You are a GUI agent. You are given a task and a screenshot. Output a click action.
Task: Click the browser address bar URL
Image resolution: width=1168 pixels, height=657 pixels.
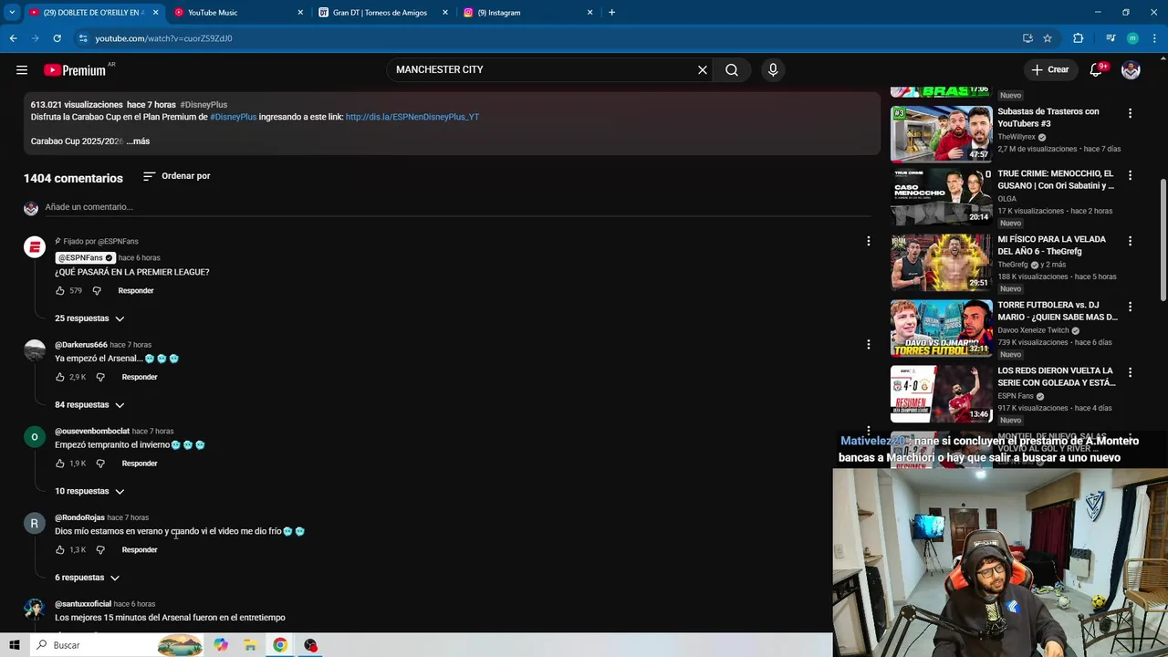tap(164, 38)
